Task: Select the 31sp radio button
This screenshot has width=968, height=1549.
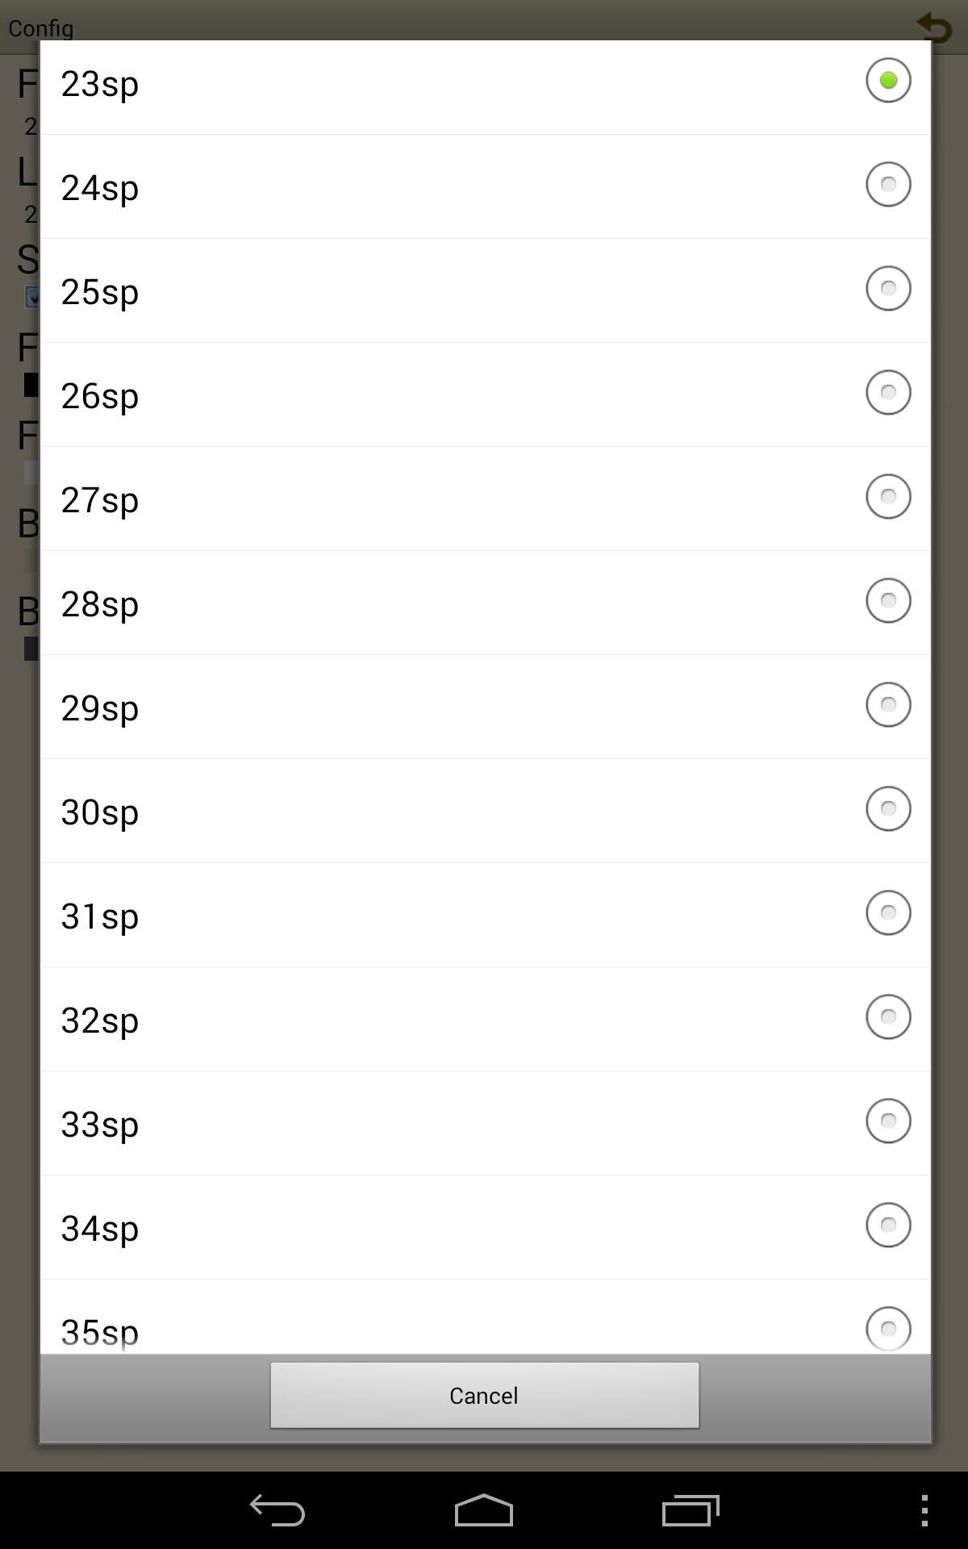Action: (888, 913)
